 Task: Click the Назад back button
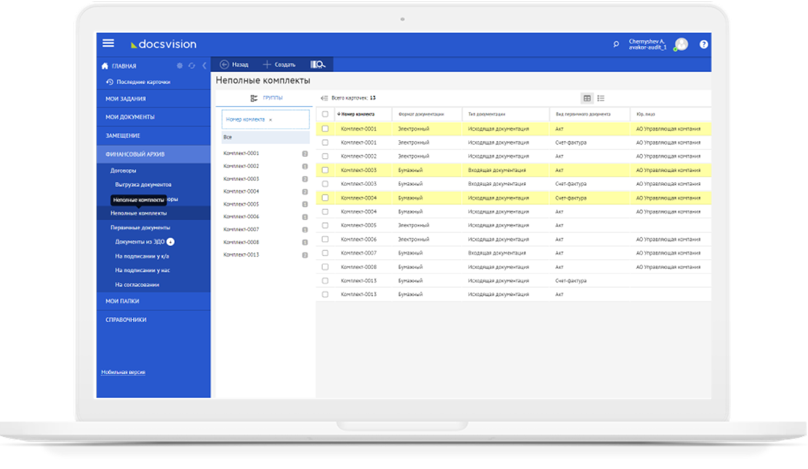[234, 65]
